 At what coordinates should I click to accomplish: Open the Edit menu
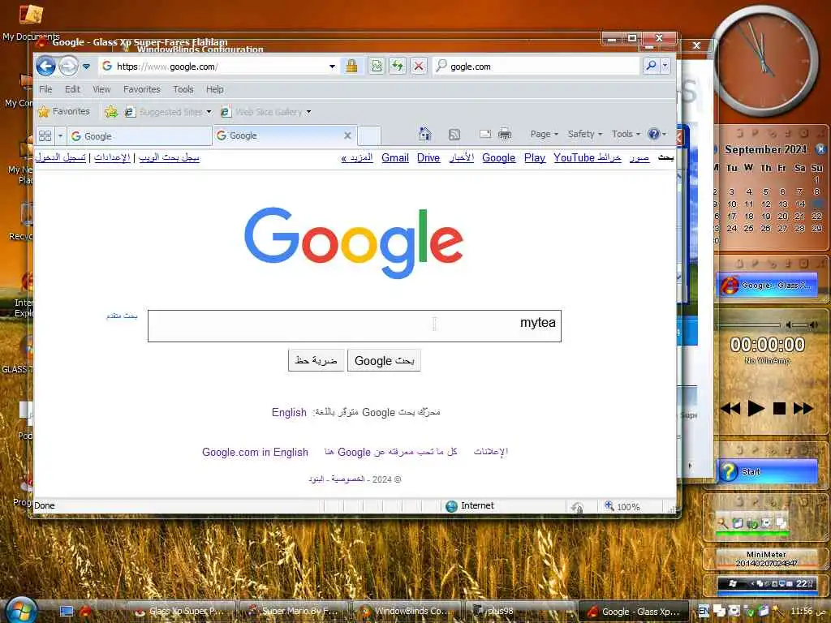(72, 89)
